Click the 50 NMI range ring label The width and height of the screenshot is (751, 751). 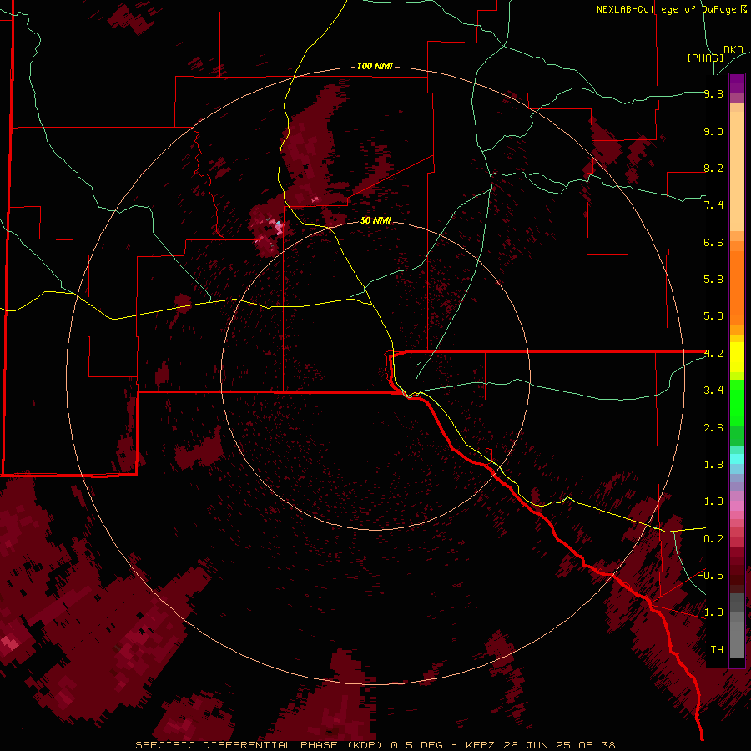pos(375,220)
